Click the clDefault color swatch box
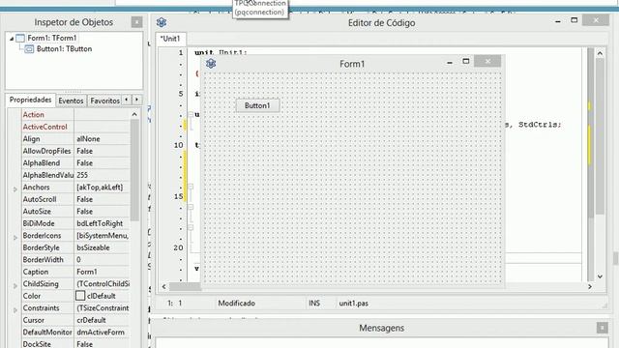The width and height of the screenshot is (619, 348). coord(80,296)
